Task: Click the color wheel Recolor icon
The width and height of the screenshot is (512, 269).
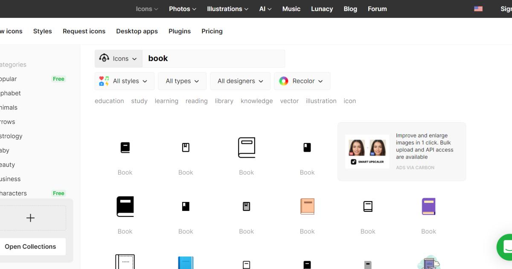Action: (284, 81)
